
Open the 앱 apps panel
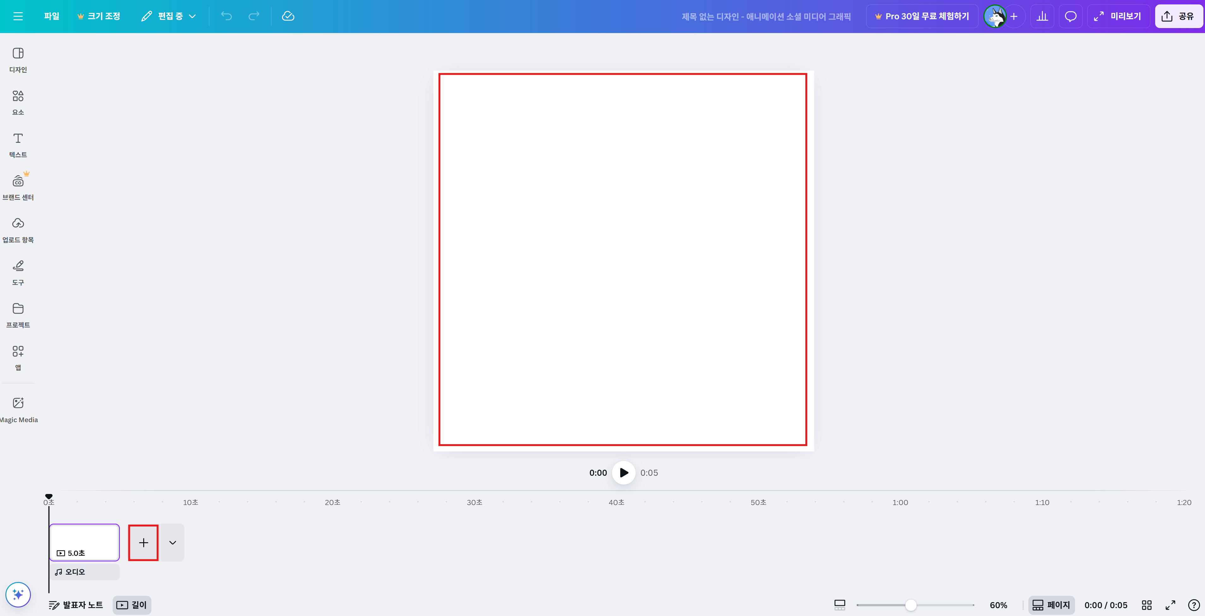point(18,358)
